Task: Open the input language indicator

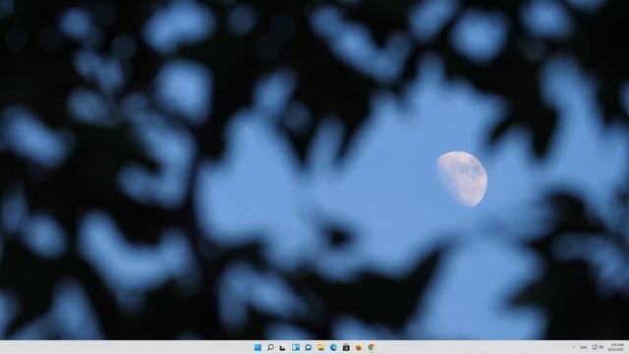Action: point(584,347)
